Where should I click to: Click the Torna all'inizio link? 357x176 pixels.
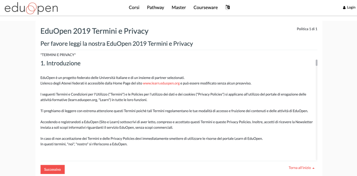(x=299, y=168)
